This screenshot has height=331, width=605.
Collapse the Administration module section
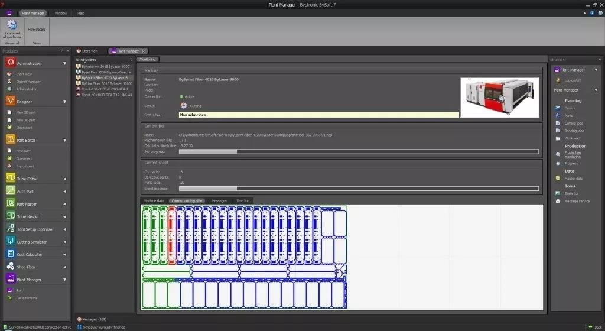[64, 63]
